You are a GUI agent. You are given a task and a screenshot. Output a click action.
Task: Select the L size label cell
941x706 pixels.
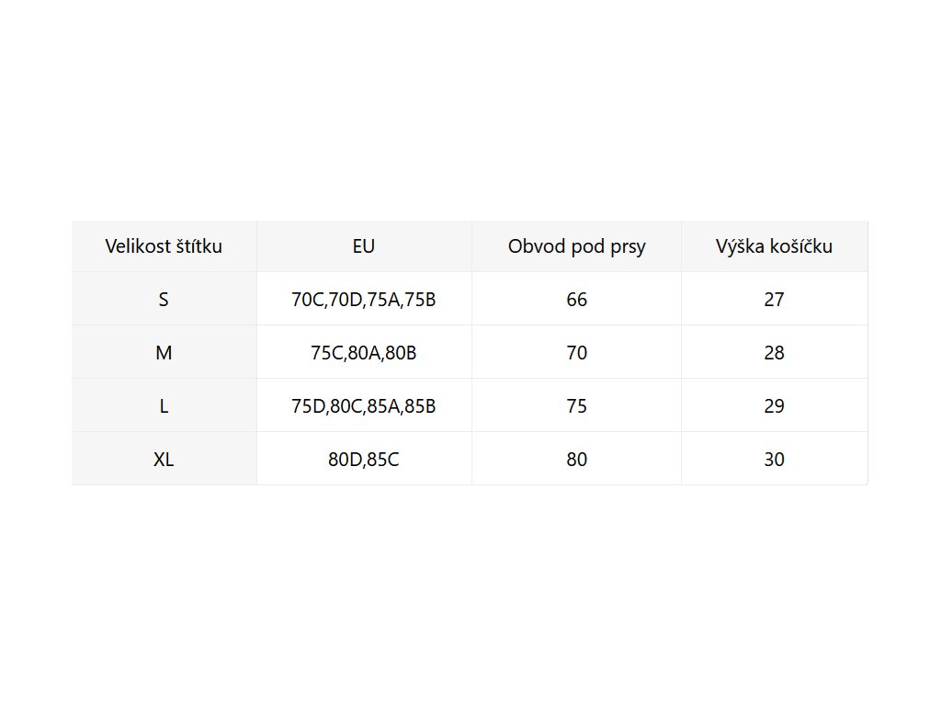pyautogui.click(x=164, y=406)
